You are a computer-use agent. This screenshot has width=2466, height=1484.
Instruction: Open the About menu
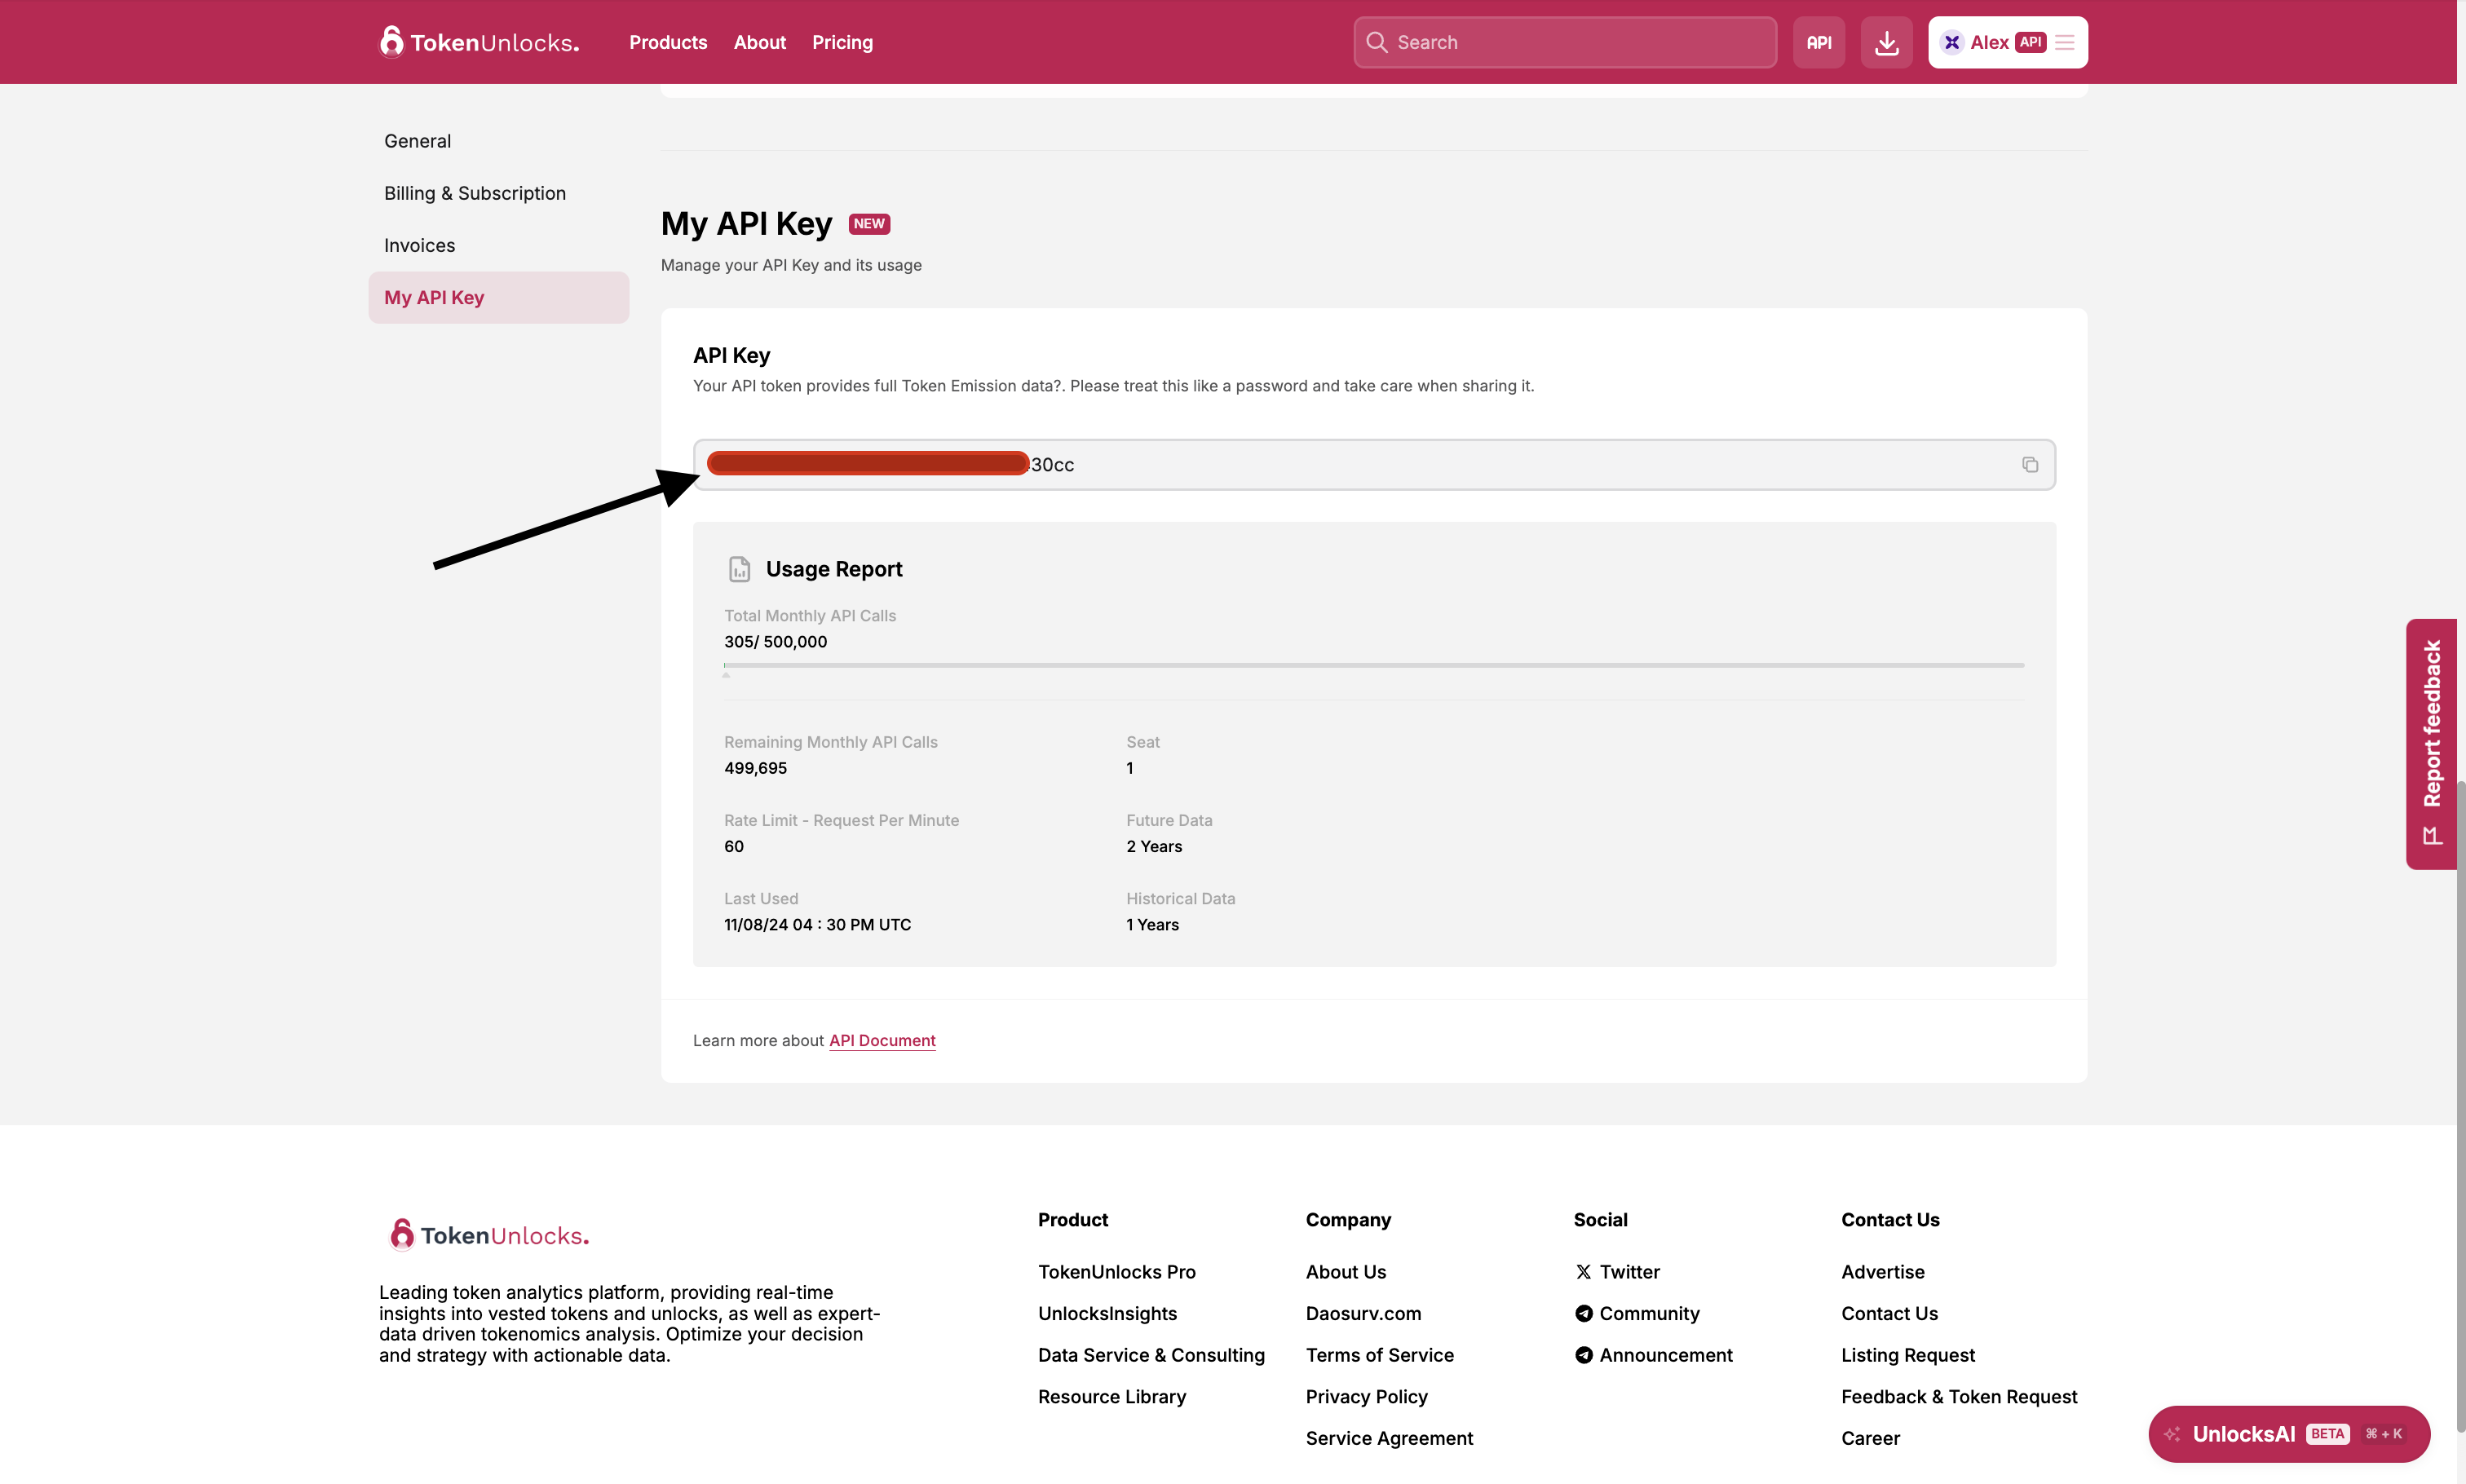[759, 42]
